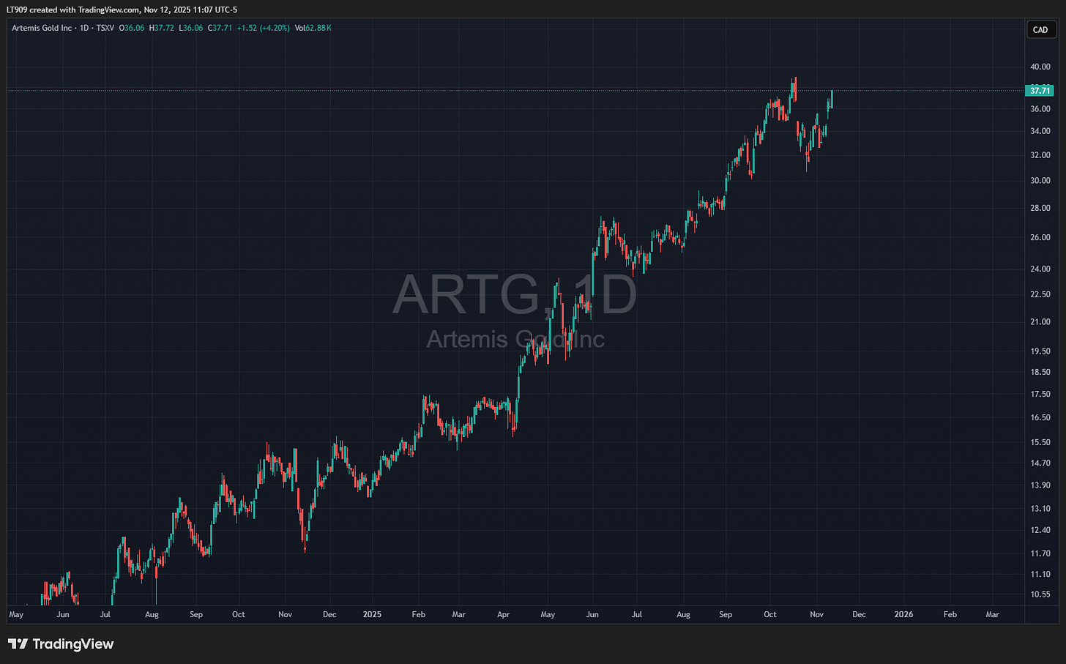1066x664 pixels.
Task: Click the open value O36.06
Action: click(x=132, y=28)
